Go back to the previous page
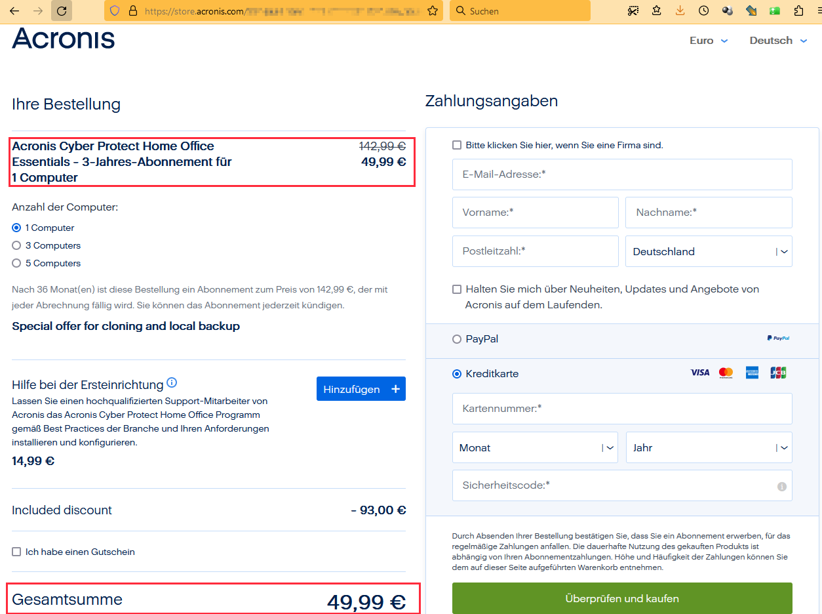The height and width of the screenshot is (614, 822). pos(14,10)
